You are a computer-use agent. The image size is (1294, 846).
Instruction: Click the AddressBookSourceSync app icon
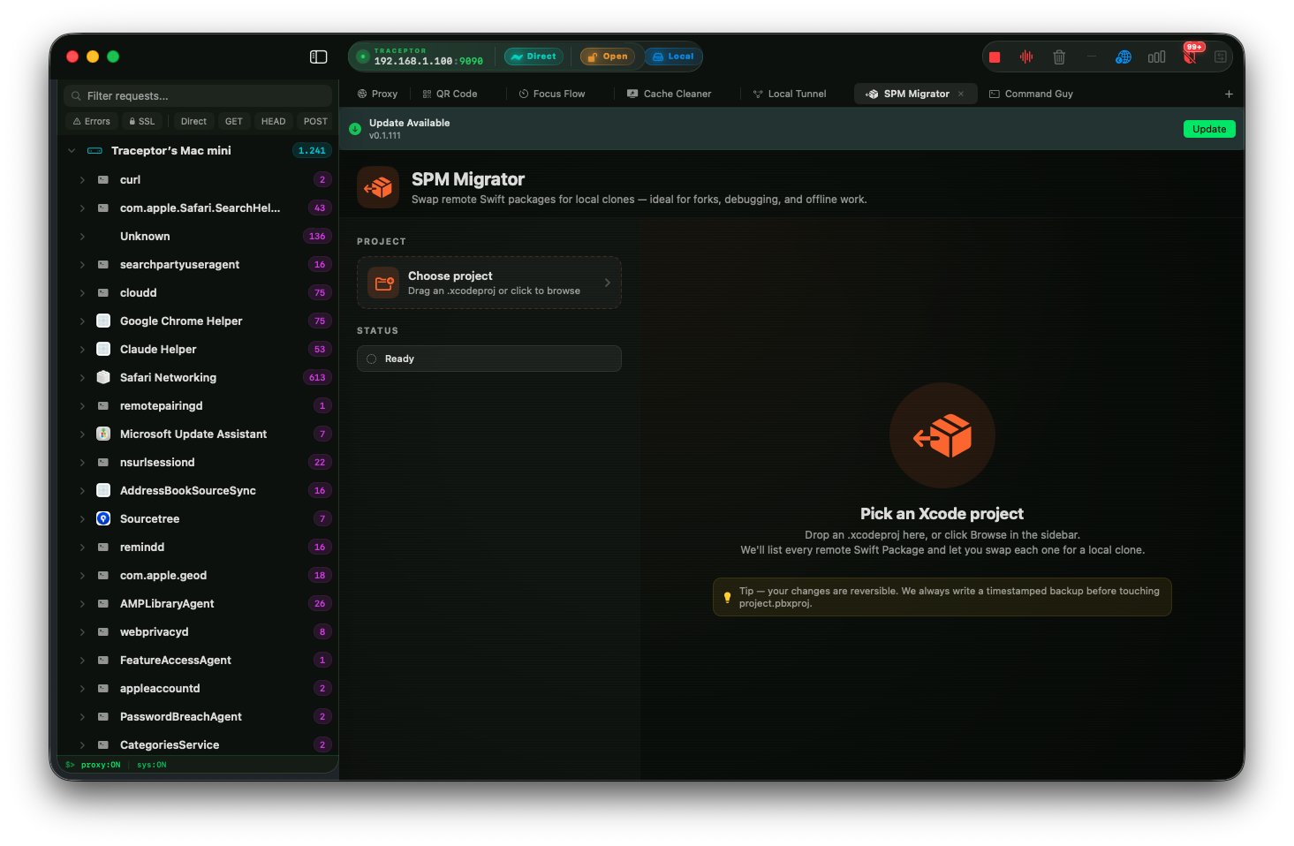pyautogui.click(x=103, y=490)
